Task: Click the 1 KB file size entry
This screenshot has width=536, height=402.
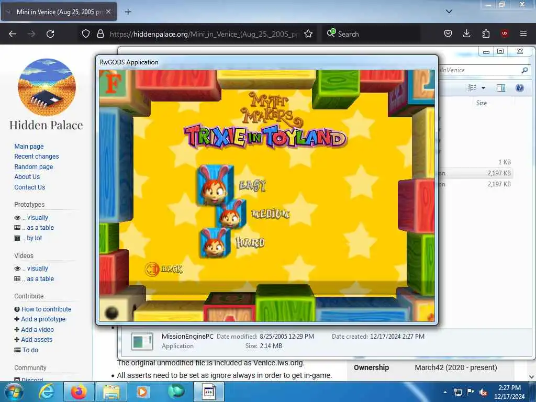Action: click(504, 162)
